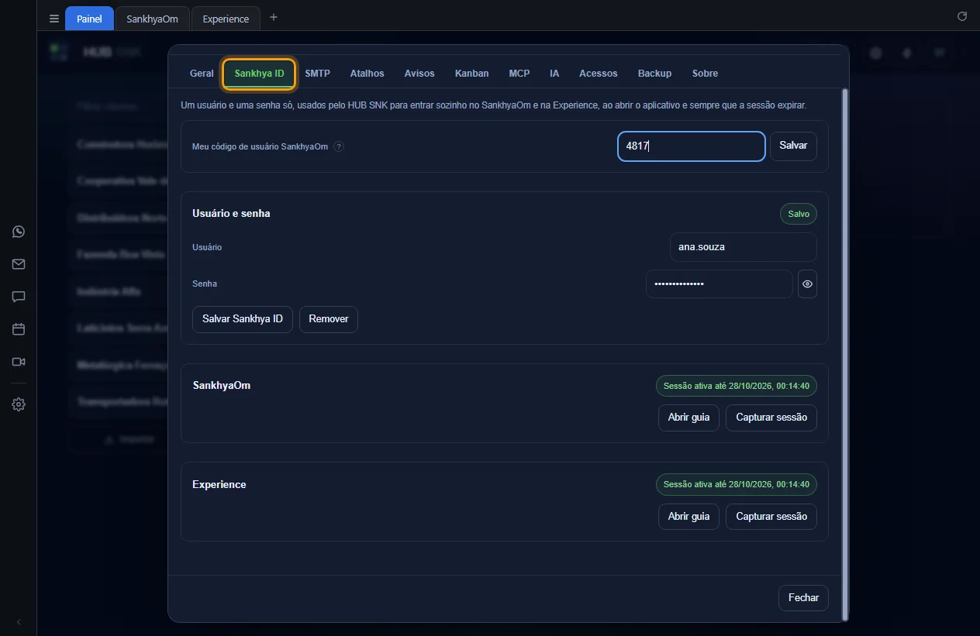Open the hamburger menu in the top bar

(x=54, y=19)
